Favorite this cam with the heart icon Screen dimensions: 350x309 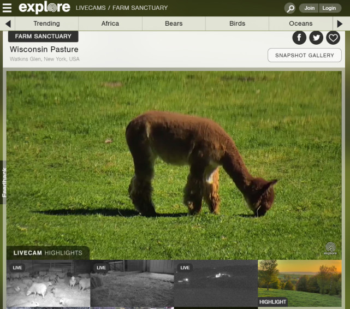333,38
